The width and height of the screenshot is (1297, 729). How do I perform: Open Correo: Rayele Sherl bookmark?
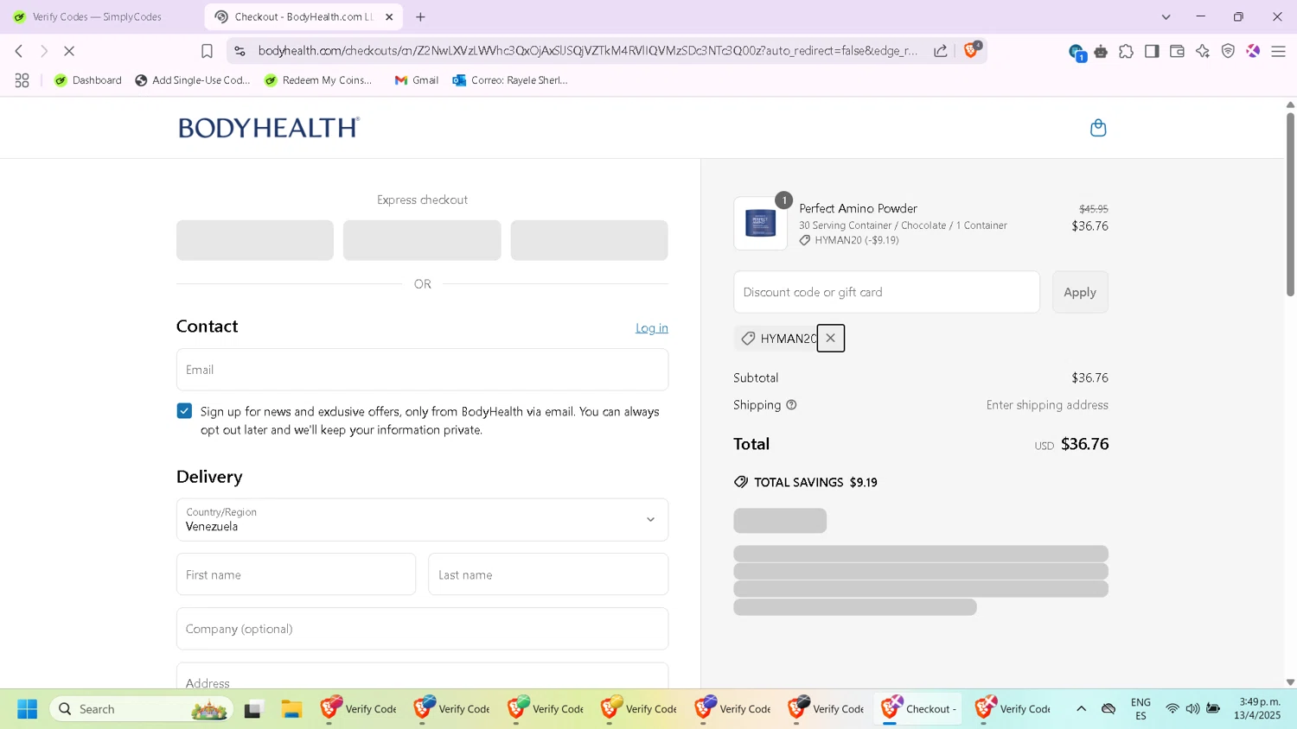coord(510,80)
